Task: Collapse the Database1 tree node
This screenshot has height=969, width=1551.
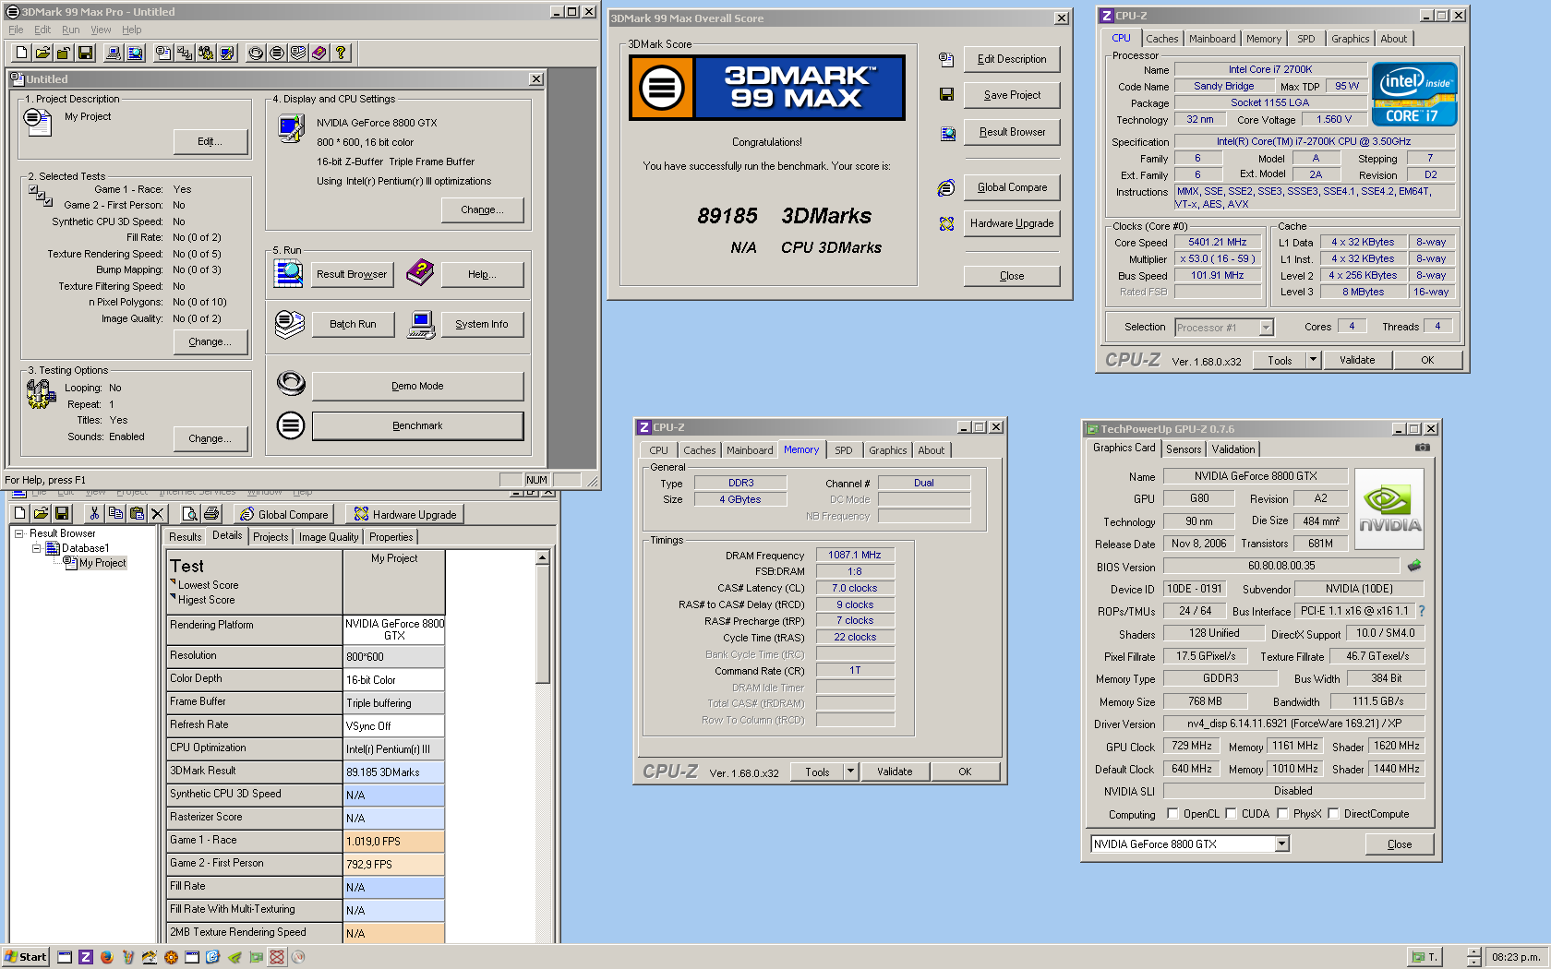Action: click(37, 548)
